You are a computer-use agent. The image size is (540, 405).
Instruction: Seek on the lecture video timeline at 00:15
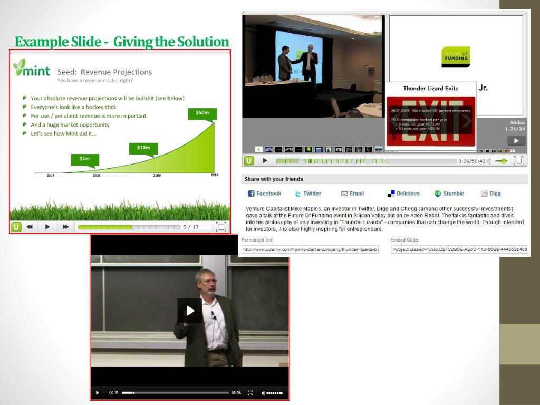175,392
